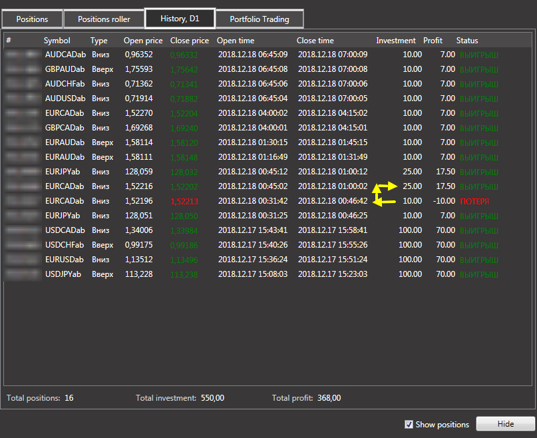Screen dimensions: 537x438
Task: Click the Profit column header
Action: 433,41
